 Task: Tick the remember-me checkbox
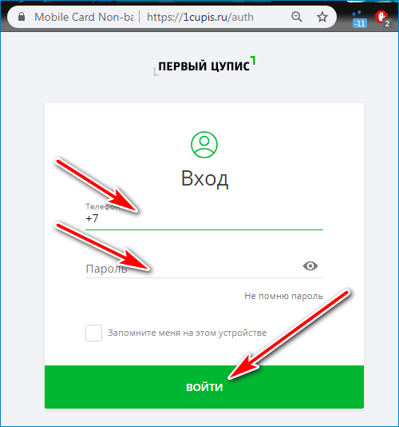click(x=94, y=333)
